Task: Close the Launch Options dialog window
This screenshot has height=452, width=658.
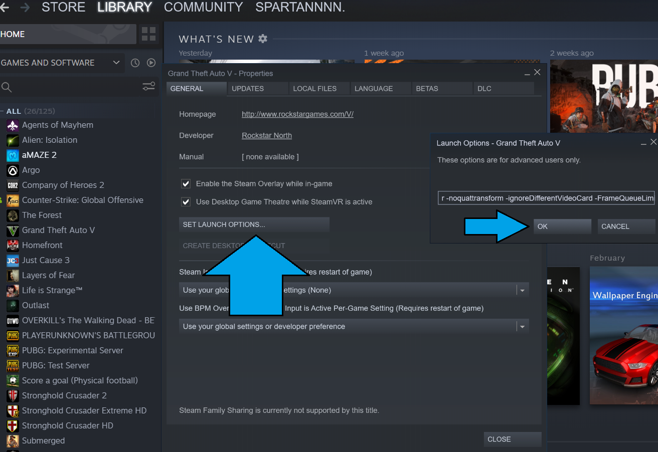Action: pos(653,142)
